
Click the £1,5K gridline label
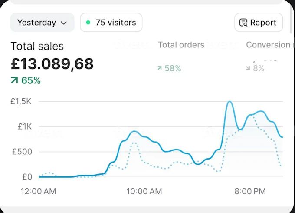[21, 101]
